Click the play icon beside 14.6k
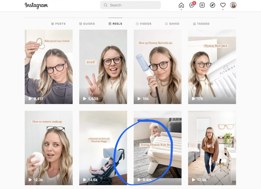This screenshot has width=261, height=189. pos(85,180)
